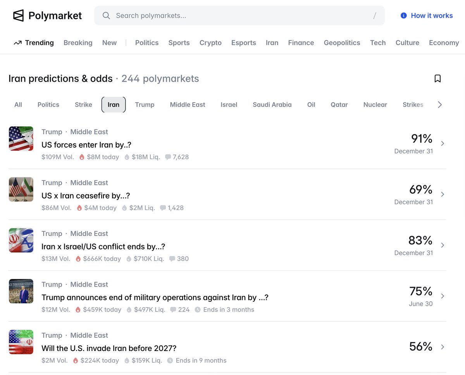Open the Geopolitics category
The width and height of the screenshot is (465, 375).
point(342,43)
